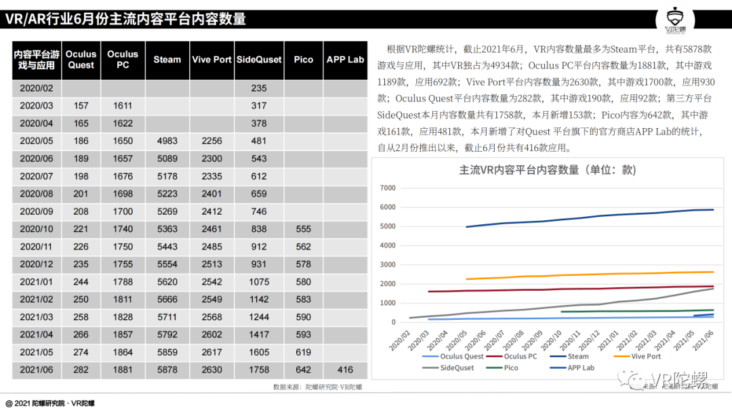732x412 pixels.
Task: Click Pico value 642 in the 2021/06 row
Action: [304, 369]
